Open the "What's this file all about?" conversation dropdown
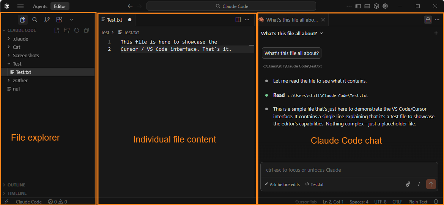 (292, 33)
